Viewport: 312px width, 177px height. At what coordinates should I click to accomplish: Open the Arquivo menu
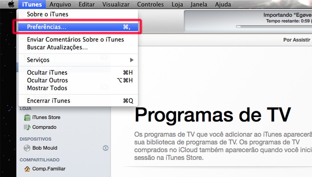60,4
